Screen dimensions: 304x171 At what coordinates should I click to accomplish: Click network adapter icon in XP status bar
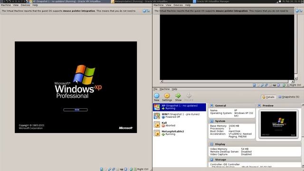114,169
